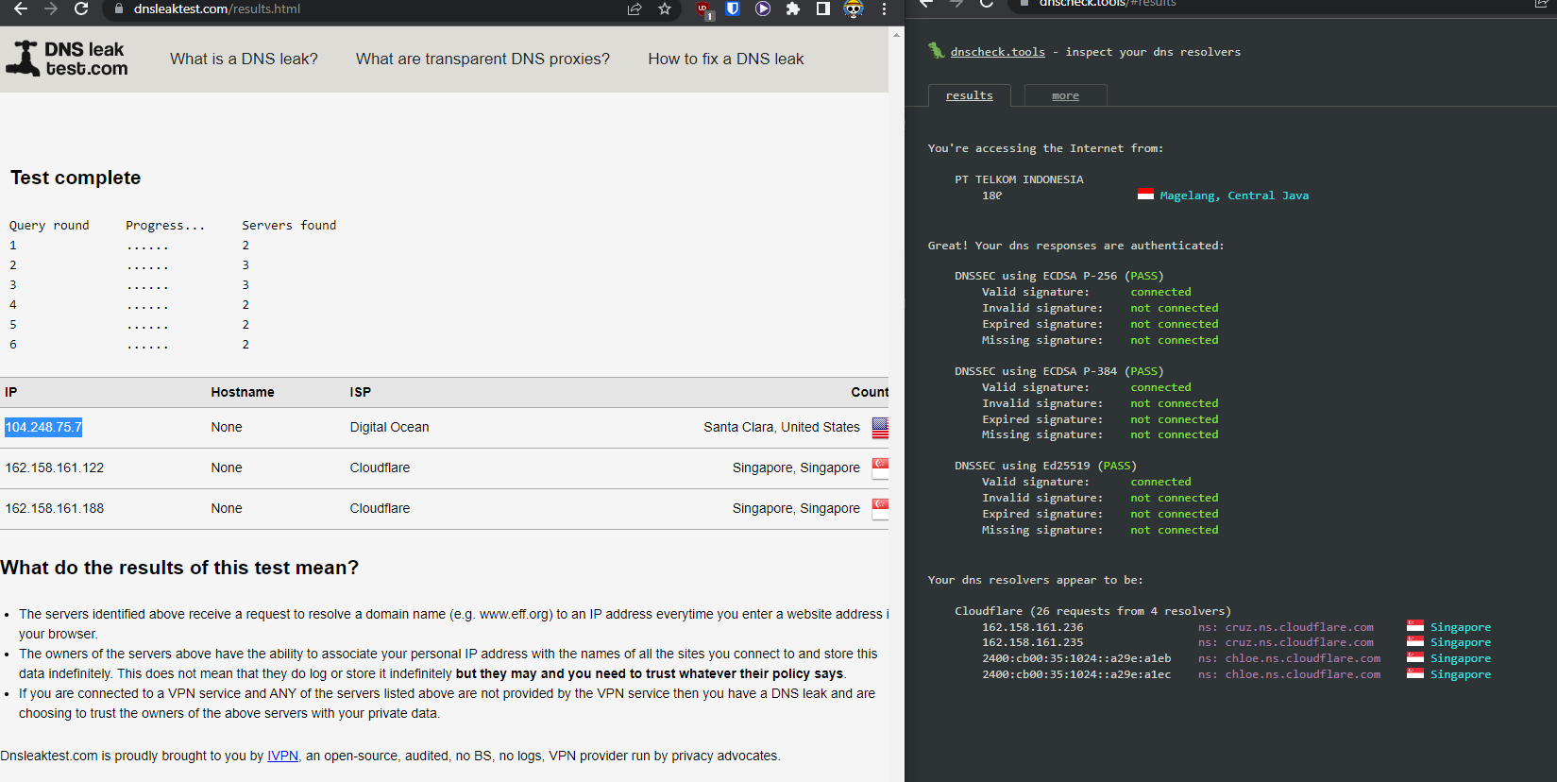Image resolution: width=1557 pixels, height=782 pixels.
Task: Go back in the dnsleaktest.com browser window
Action: tap(20, 8)
